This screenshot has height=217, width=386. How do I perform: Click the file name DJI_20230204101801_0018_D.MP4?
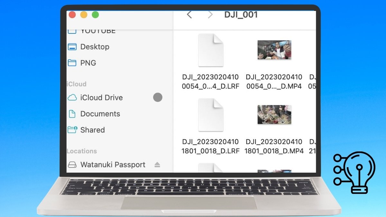pyautogui.click(x=274, y=146)
